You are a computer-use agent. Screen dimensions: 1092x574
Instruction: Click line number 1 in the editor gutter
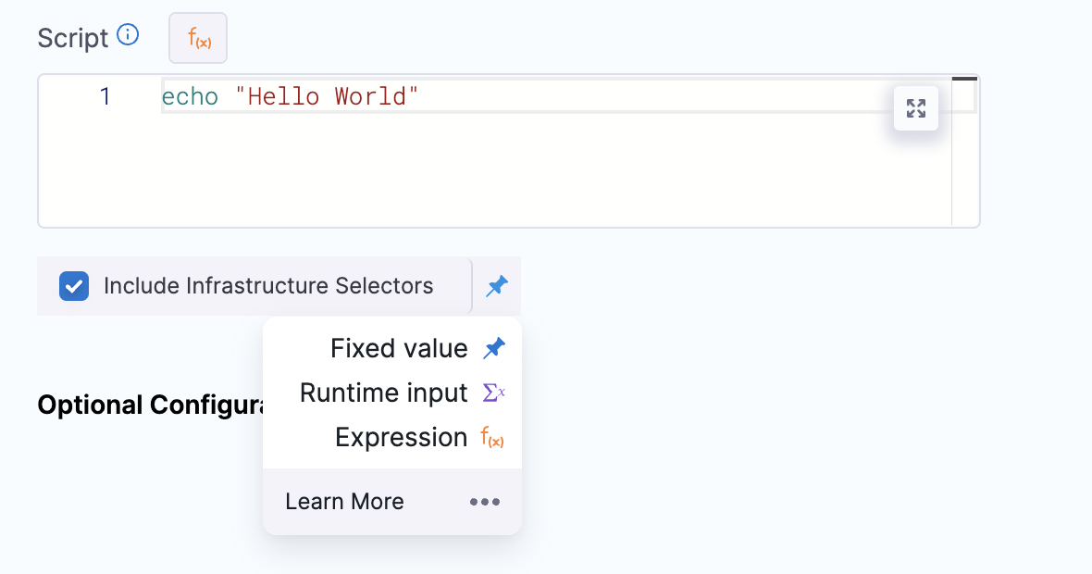[x=105, y=96]
